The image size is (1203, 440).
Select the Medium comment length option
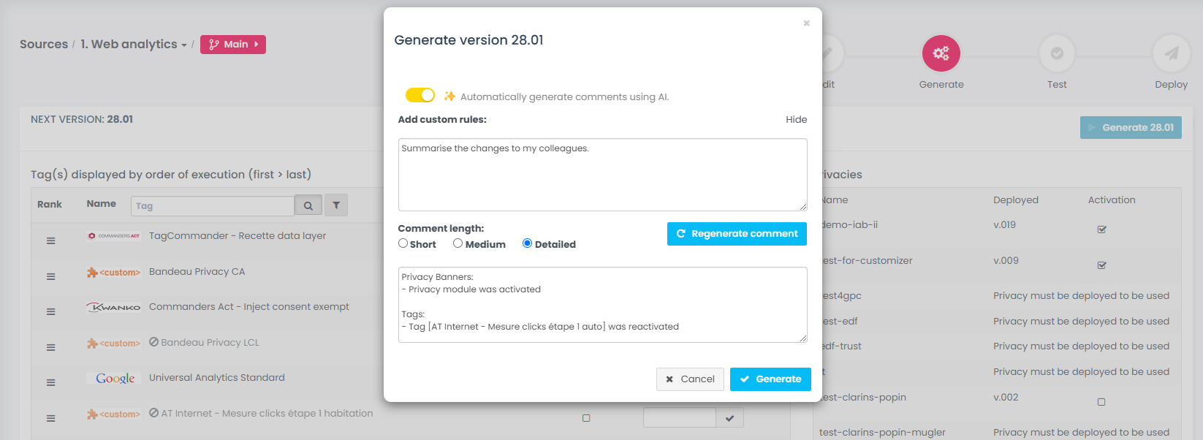(458, 243)
